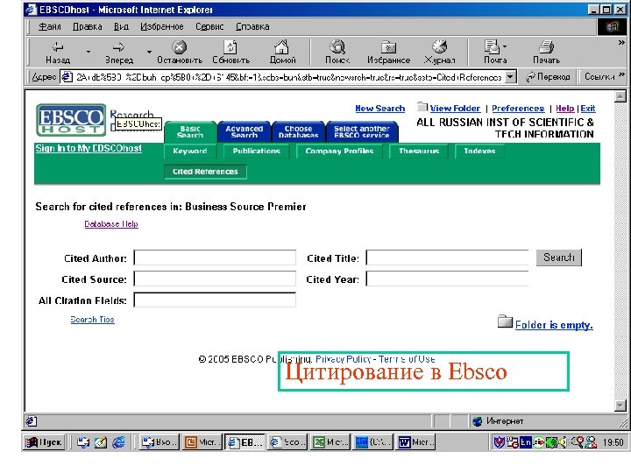Image resolution: width=631 pixels, height=473 pixels.
Task: Go to Home (Домой) toolbar icon
Action: pyautogui.click(x=282, y=53)
